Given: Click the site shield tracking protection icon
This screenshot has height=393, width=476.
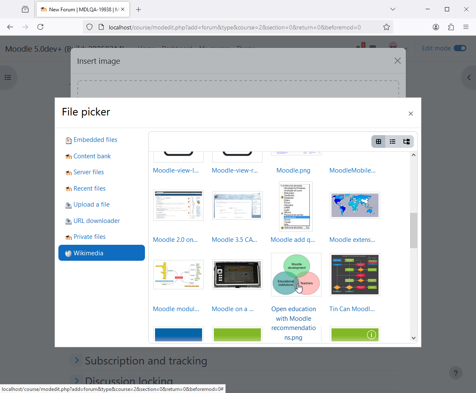Looking at the screenshot, I should (89, 27).
